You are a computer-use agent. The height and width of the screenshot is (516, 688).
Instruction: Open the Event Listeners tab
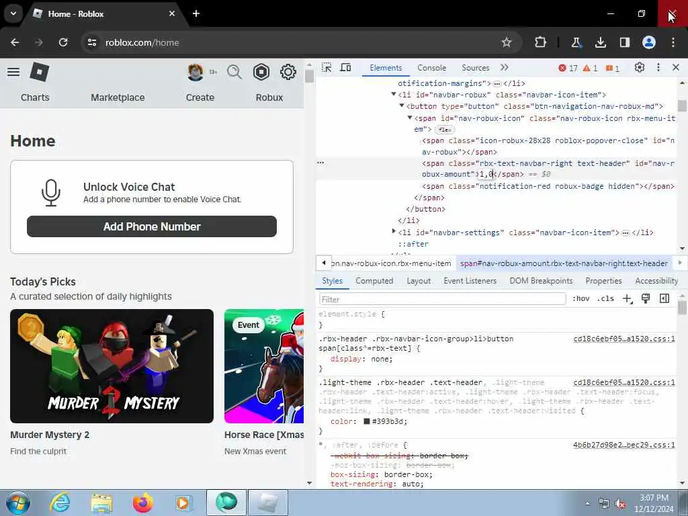[x=470, y=281]
